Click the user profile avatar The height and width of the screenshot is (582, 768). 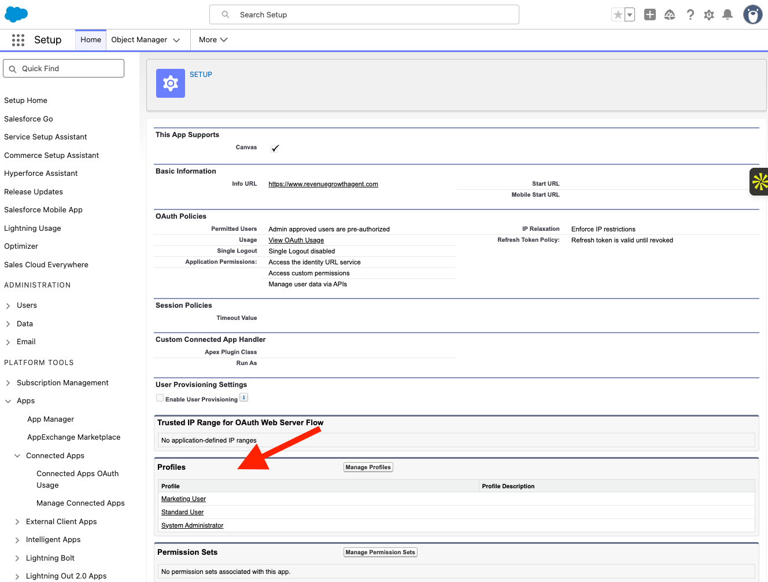(x=752, y=14)
